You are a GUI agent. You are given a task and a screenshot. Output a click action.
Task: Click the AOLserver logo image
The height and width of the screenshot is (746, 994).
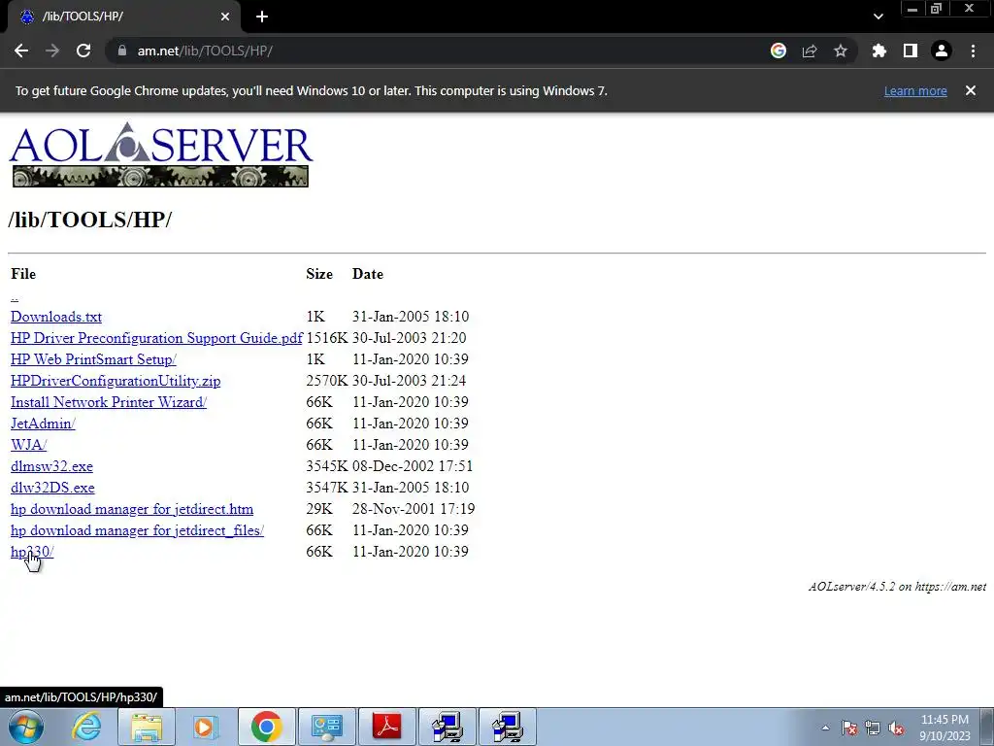tap(160, 154)
